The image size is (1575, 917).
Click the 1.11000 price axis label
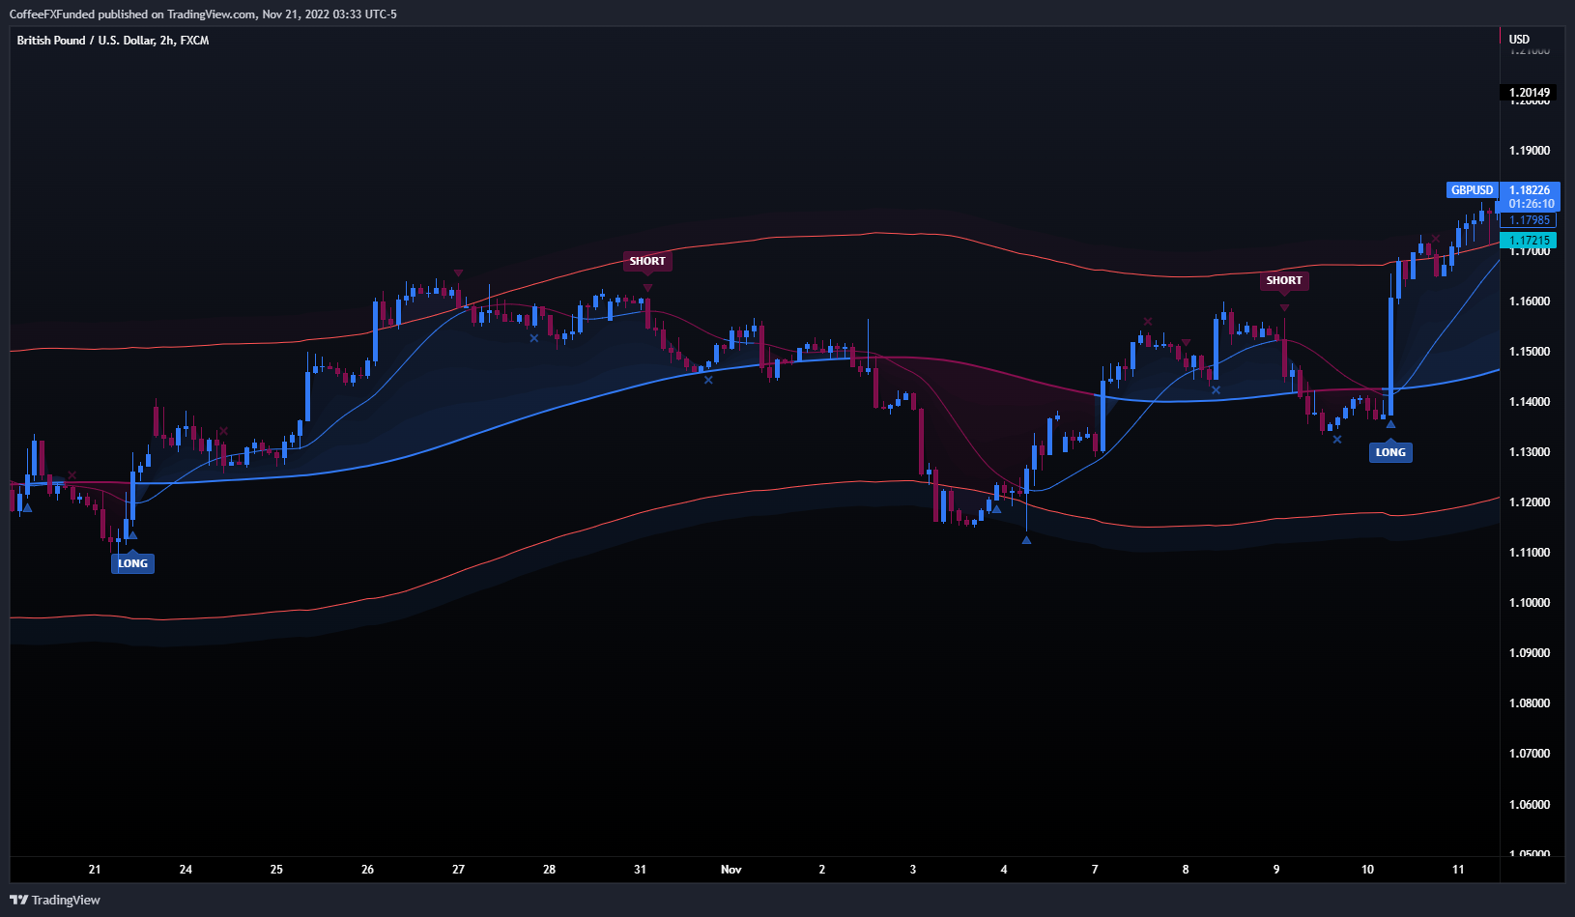(1530, 553)
